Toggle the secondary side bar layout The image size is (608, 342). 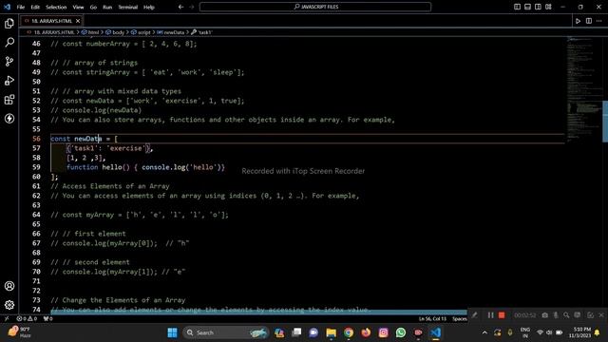point(538,7)
